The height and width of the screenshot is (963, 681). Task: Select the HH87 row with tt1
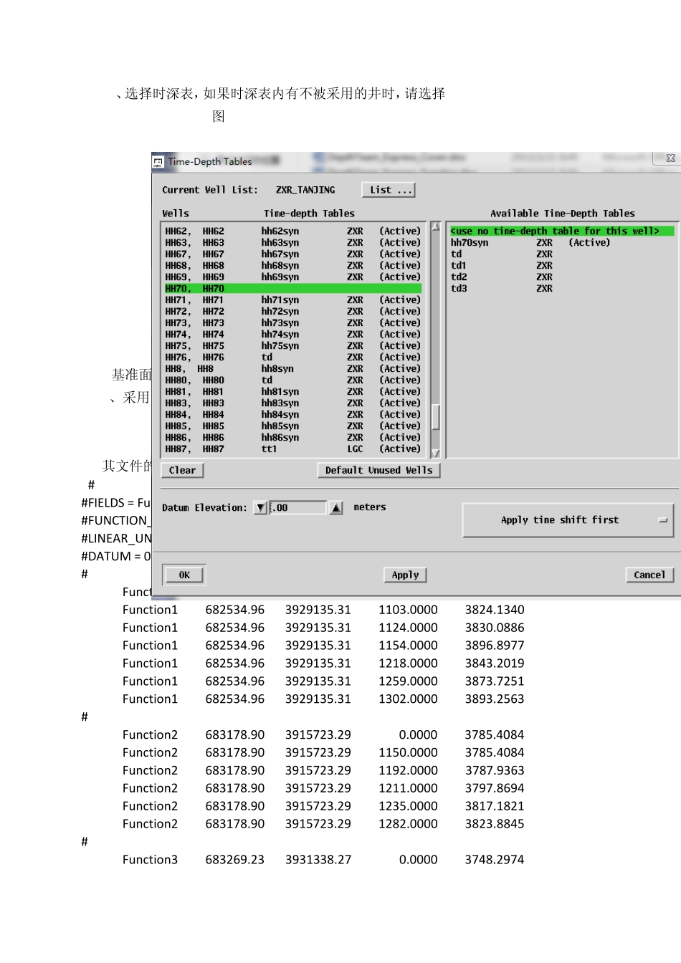[292, 449]
